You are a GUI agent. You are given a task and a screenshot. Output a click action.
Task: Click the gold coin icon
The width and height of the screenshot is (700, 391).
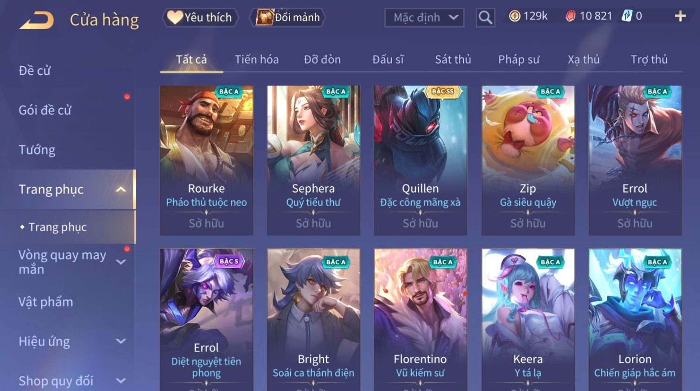tap(515, 16)
